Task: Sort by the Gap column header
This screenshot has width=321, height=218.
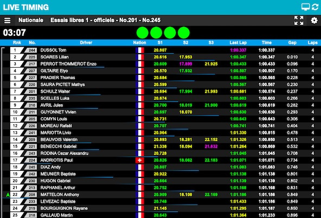Action: pos(292,43)
